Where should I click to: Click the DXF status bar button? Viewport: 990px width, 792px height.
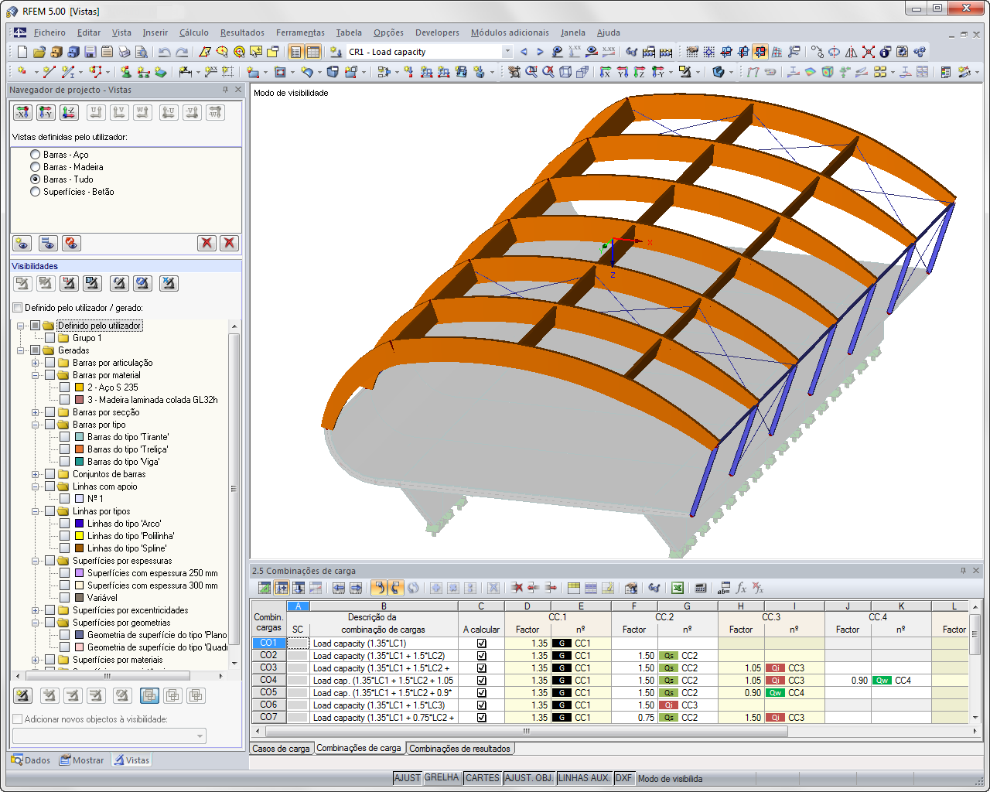[x=623, y=778]
